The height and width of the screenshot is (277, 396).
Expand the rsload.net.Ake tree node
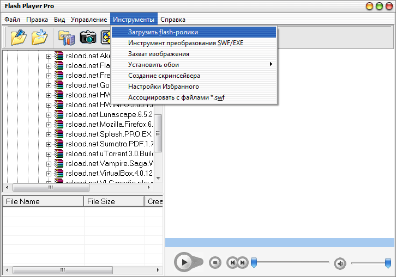(49, 56)
